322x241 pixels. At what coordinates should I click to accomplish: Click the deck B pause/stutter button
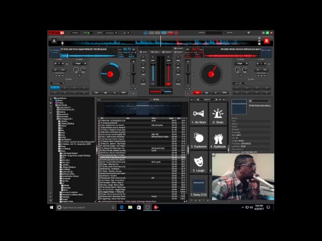point(207,92)
